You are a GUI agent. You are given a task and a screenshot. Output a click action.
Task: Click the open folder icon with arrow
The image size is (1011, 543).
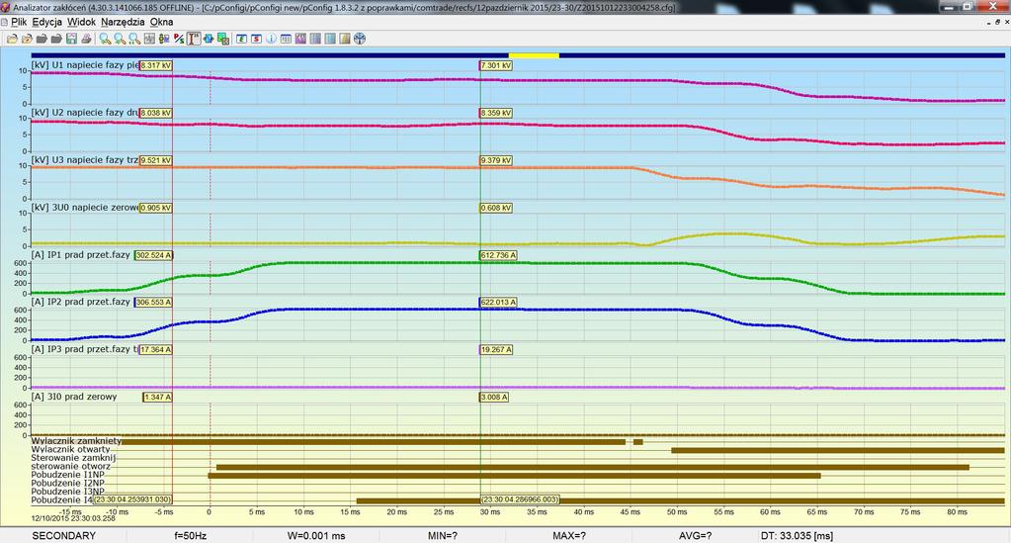tap(27, 39)
